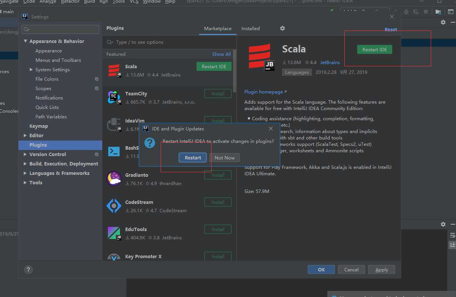Click the JetBrains vendor link in Scala details

pos(330,62)
